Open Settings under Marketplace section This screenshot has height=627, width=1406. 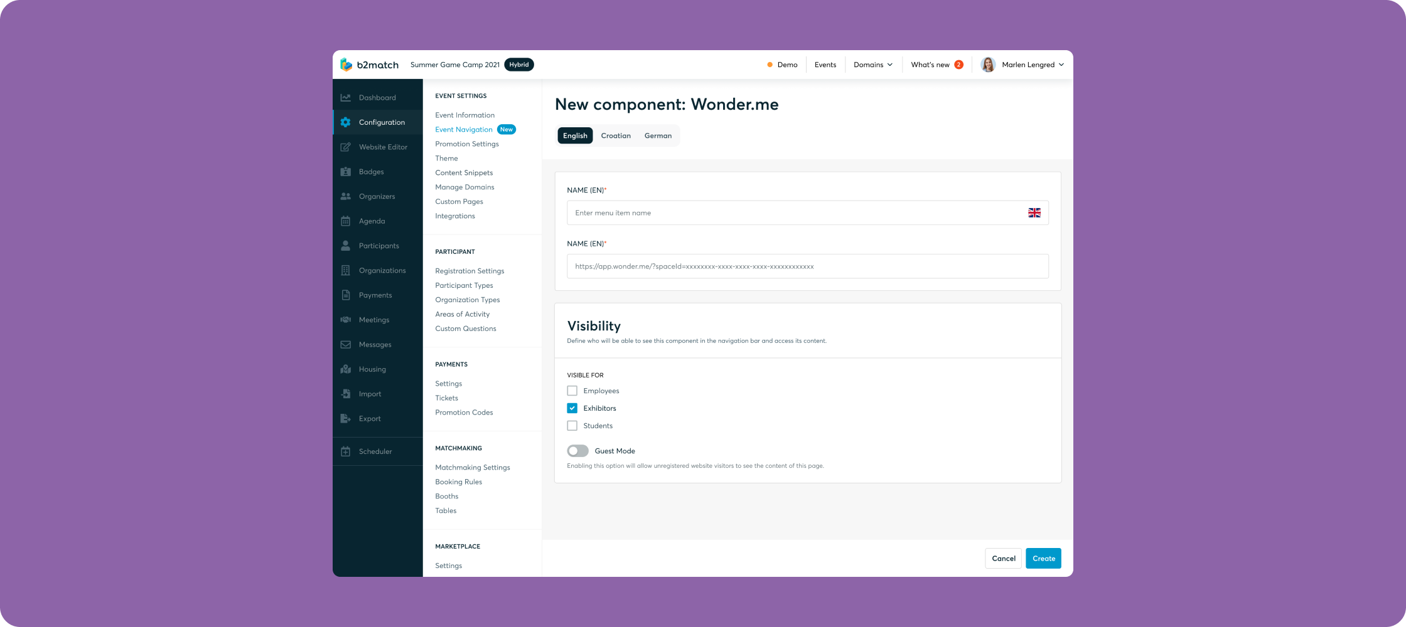point(448,566)
